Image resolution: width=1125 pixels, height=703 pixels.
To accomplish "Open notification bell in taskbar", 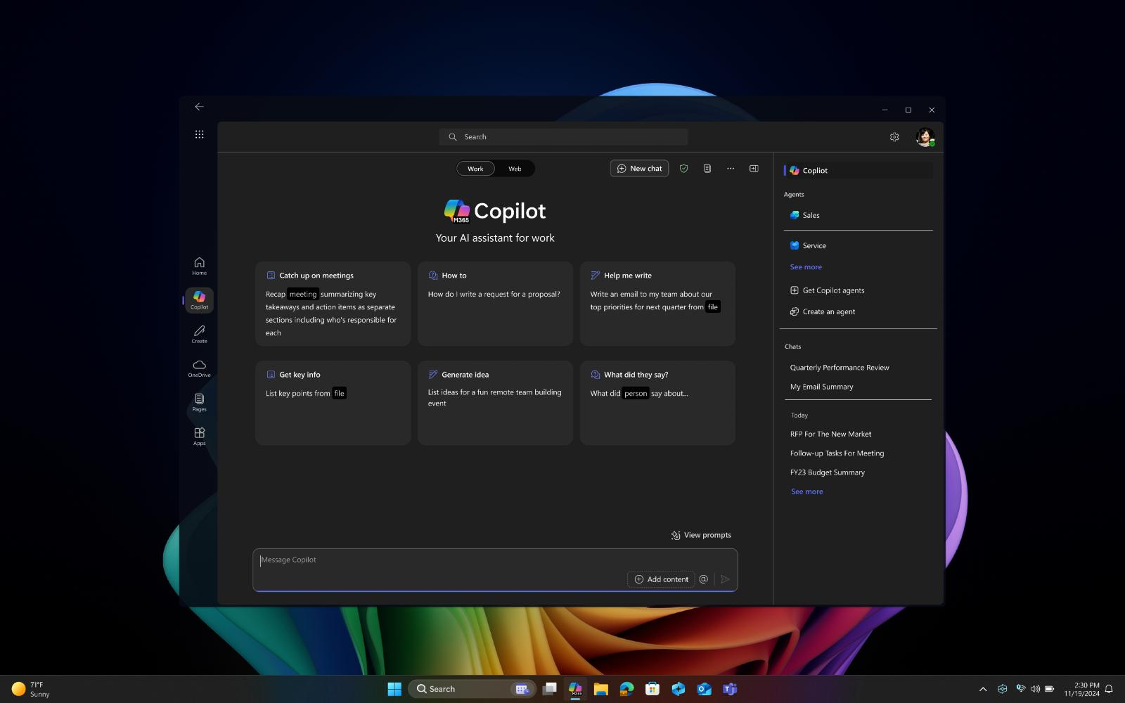I will coord(1109,689).
